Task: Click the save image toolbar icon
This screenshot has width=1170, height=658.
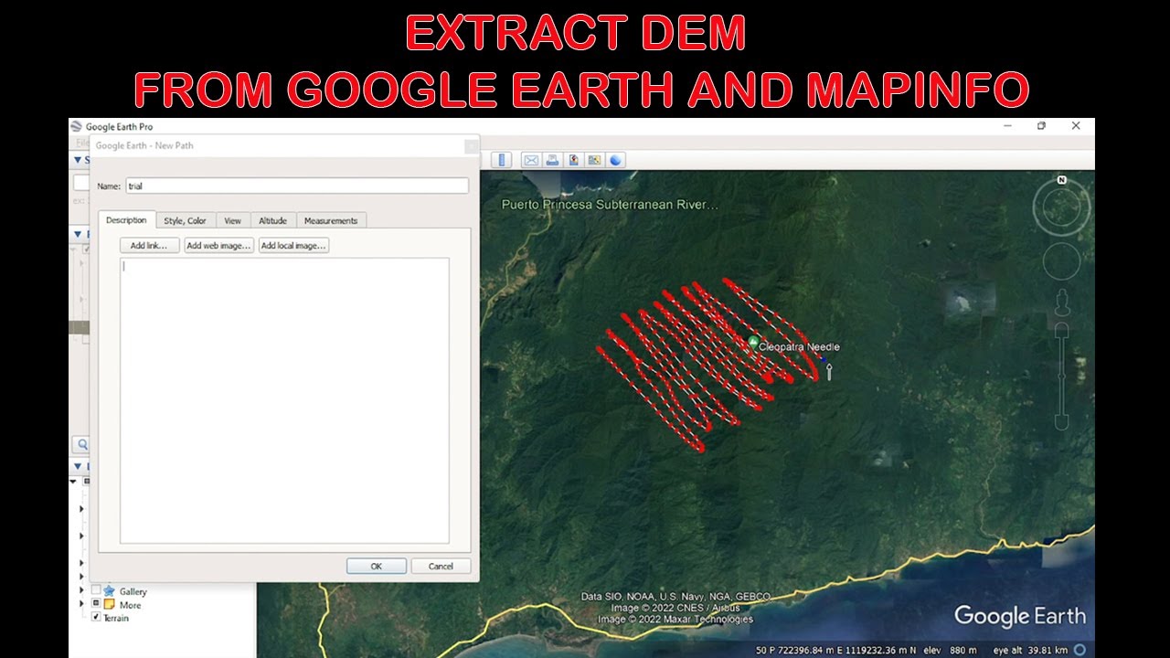Action: (573, 160)
